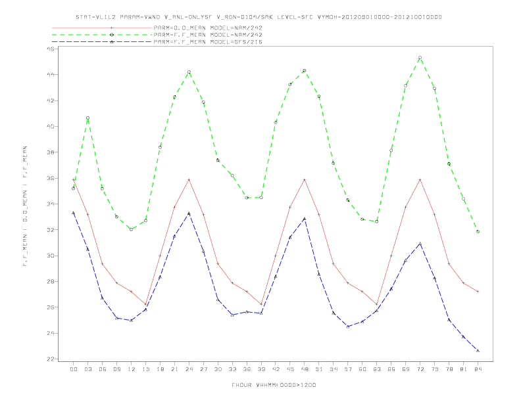The width and height of the screenshot is (521, 402).
Task: Click y-axis tick label 42
Action: 51,100
